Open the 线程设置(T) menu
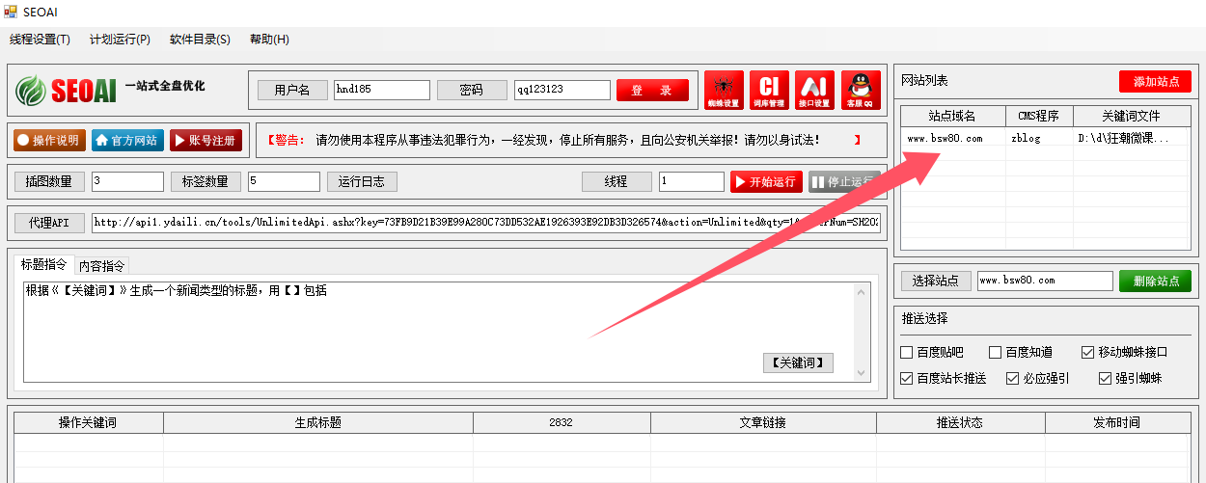The width and height of the screenshot is (1206, 483). 40,40
